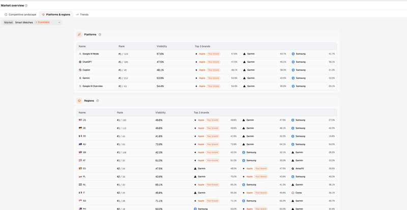
Task: Click the Platforms section orange icon
Action: [79, 35]
